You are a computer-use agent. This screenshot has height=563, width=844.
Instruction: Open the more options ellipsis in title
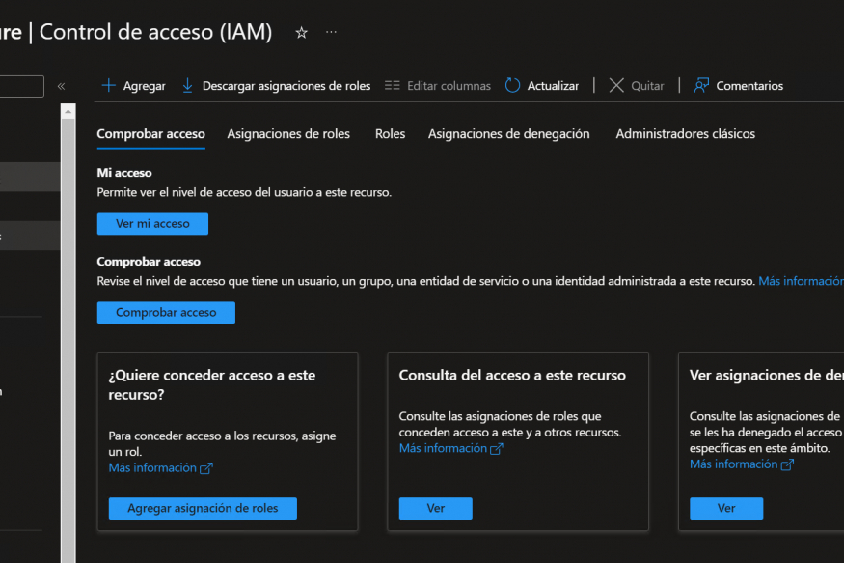331,33
